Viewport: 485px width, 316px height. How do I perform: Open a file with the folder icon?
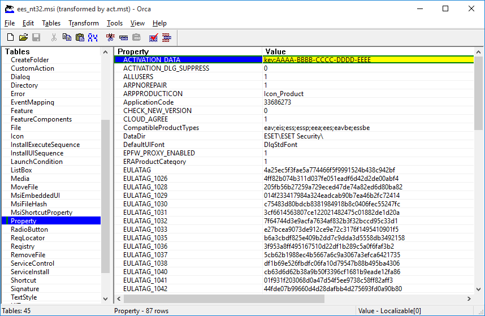point(23,37)
